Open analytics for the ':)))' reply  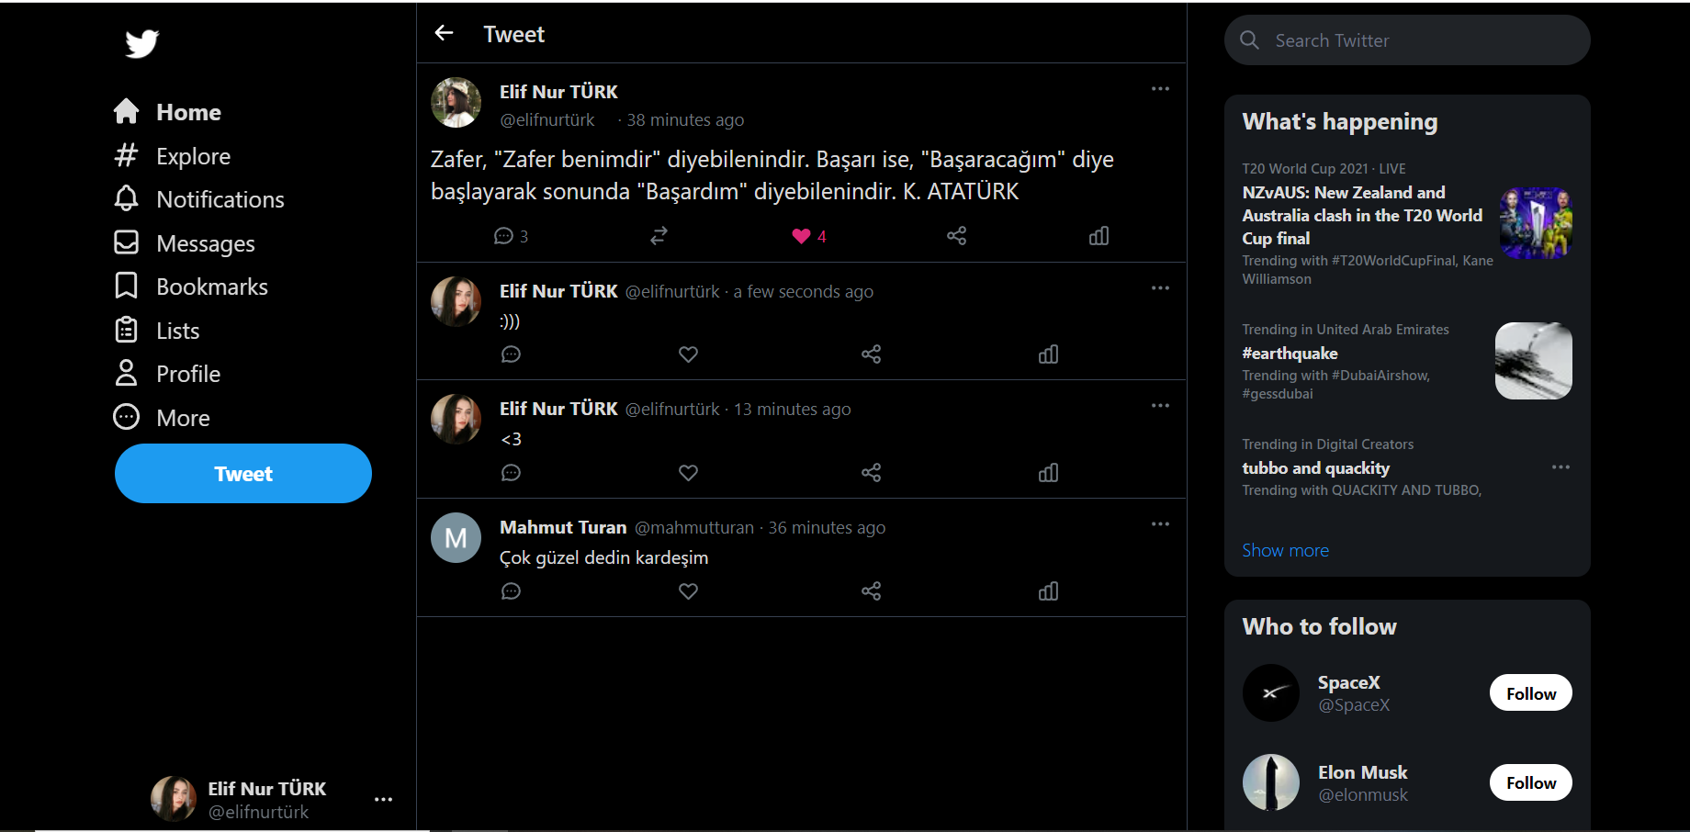1048,354
